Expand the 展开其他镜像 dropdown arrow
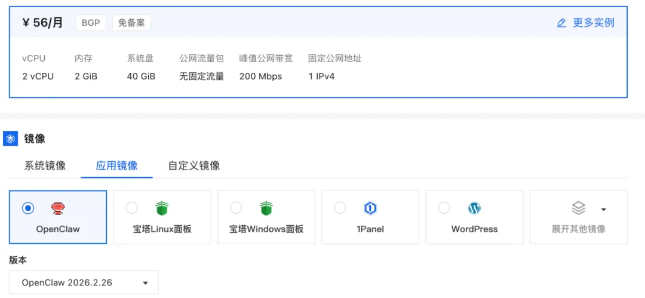 (603, 210)
